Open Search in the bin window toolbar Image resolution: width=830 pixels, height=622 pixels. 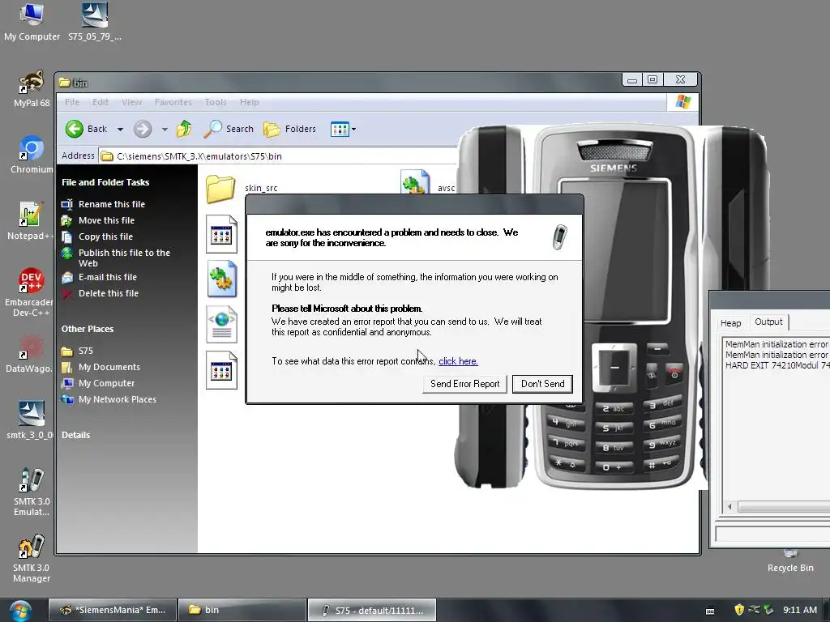[x=229, y=129]
